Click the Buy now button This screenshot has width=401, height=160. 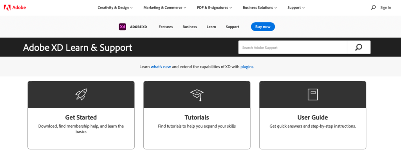263,27
